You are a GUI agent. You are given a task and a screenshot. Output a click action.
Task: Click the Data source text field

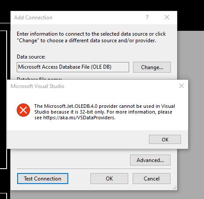click(x=73, y=67)
